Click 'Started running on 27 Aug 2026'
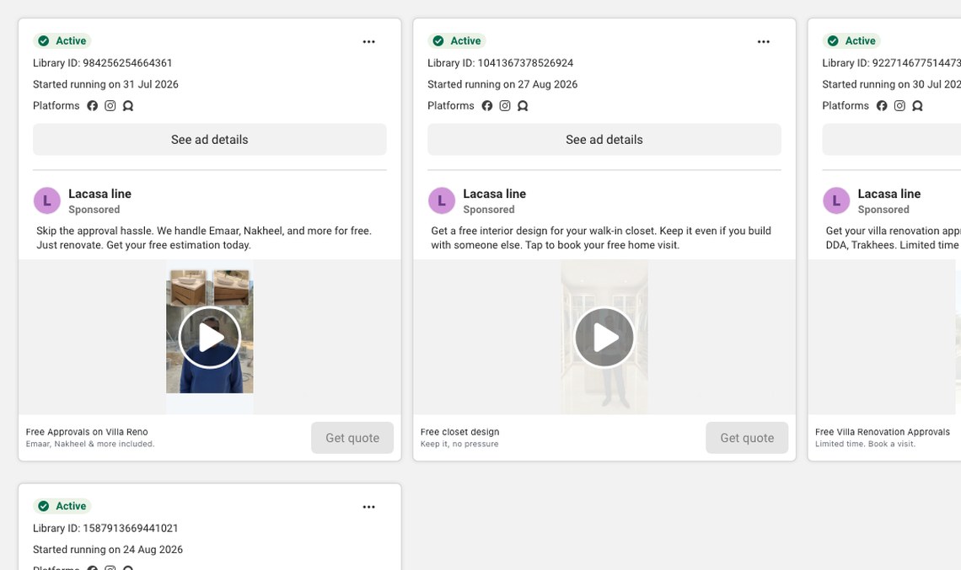Image resolution: width=961 pixels, height=570 pixels. 502,84
